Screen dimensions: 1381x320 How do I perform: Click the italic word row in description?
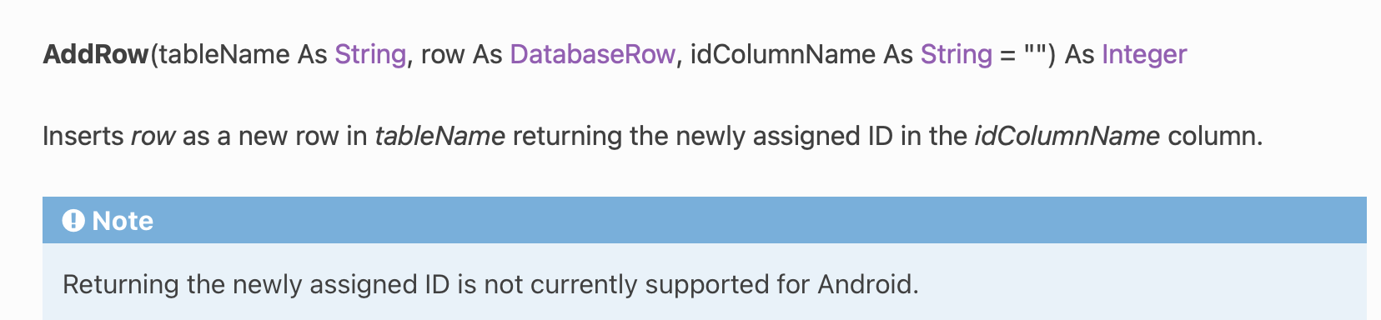click(153, 136)
